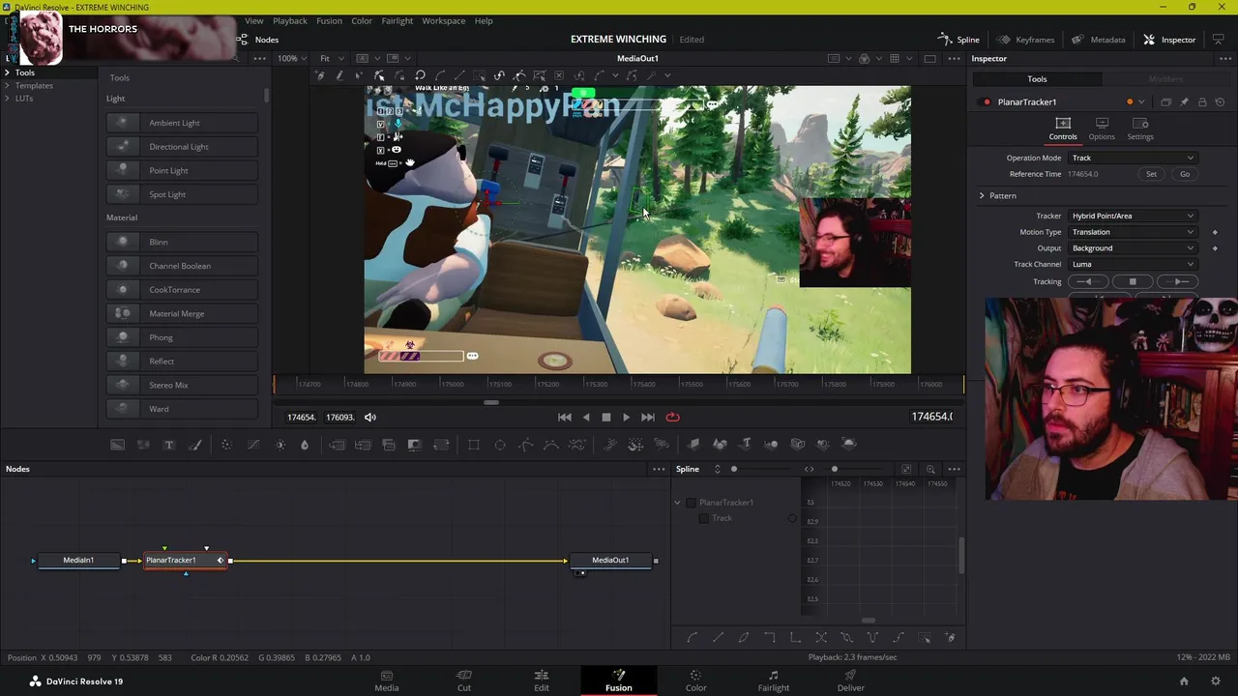Click the versions icon beside PlanarTracker1 header
Screen dimensions: 1238x696
1165,102
